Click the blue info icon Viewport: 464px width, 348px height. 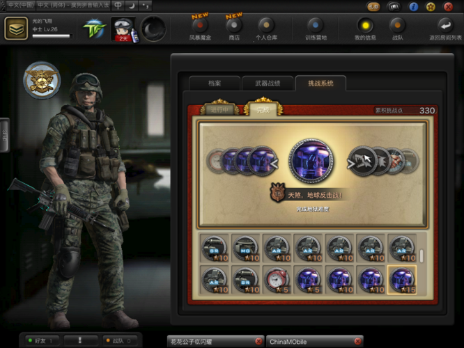tap(413, 6)
